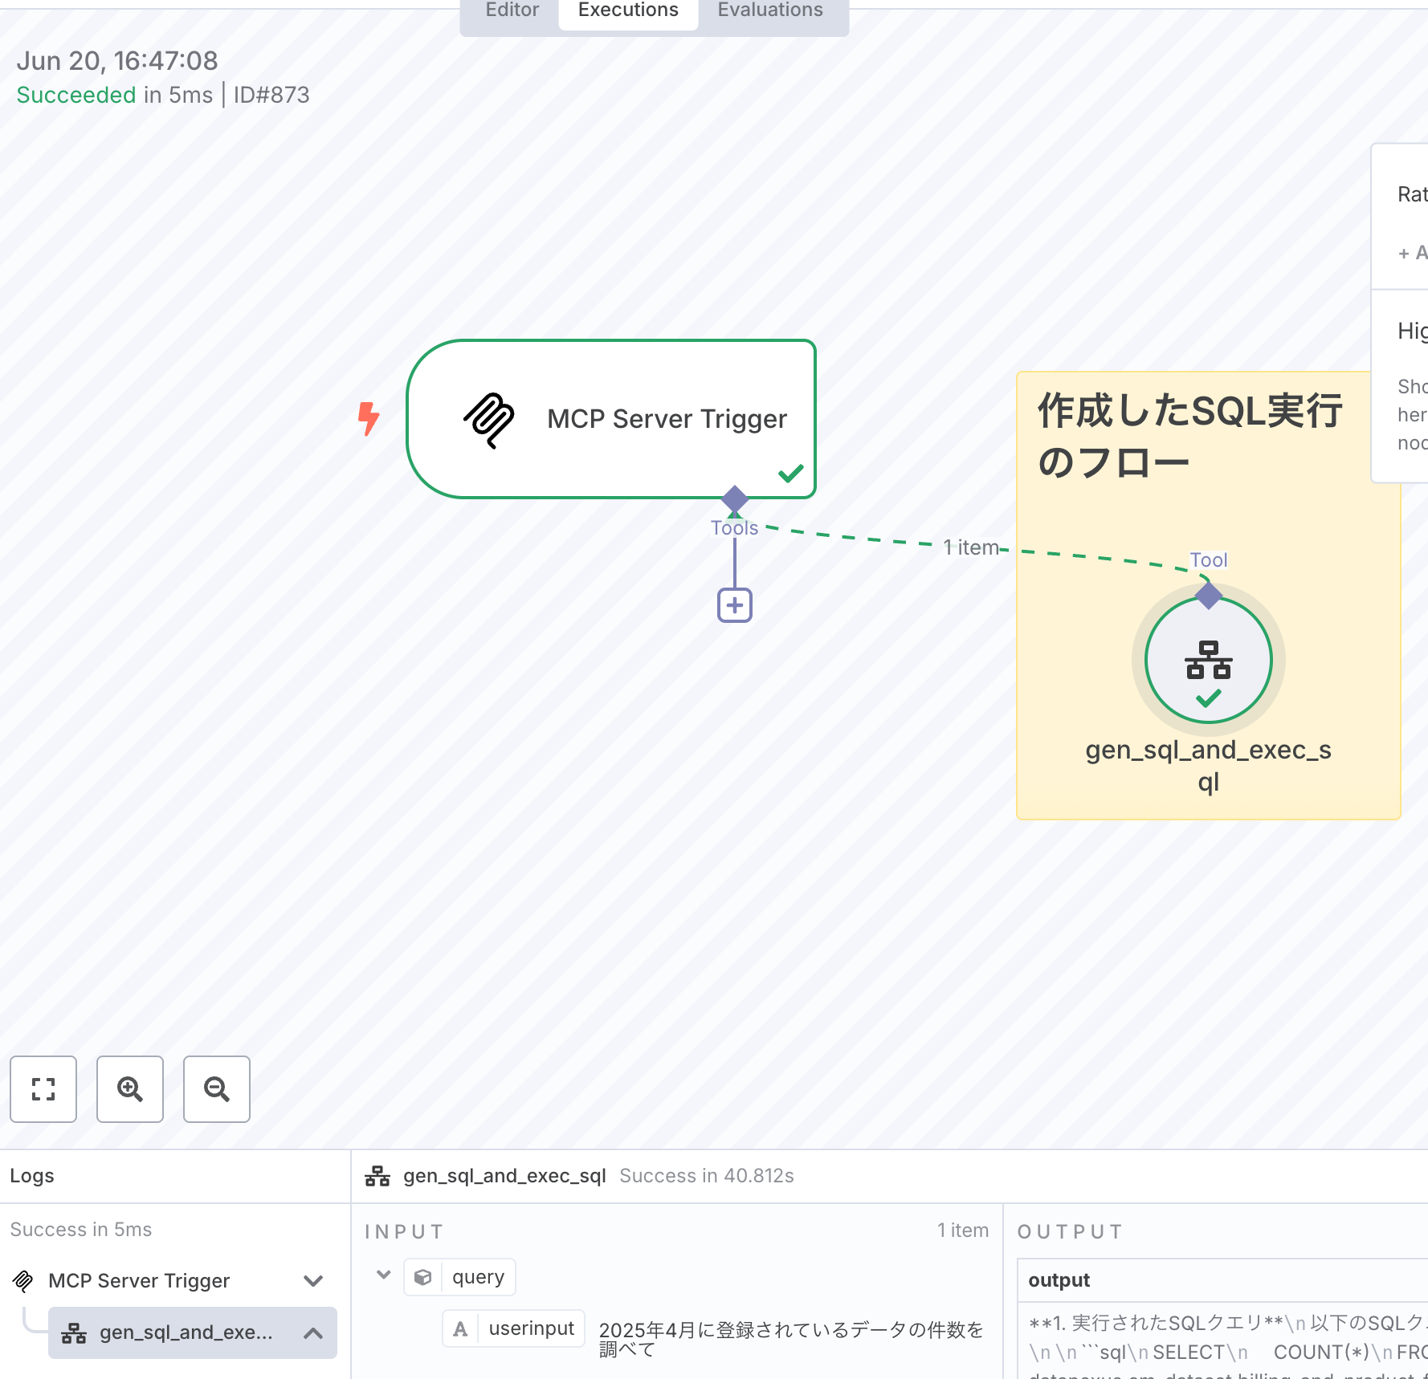
Task: Click the Tool connector diamond on gen_sql node
Action: click(1209, 596)
